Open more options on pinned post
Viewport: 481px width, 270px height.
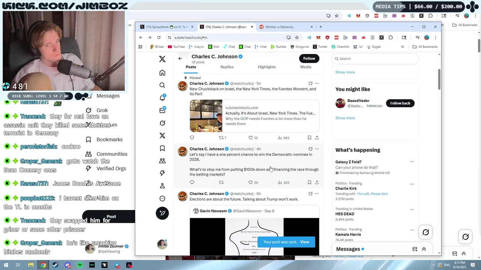pos(317,83)
